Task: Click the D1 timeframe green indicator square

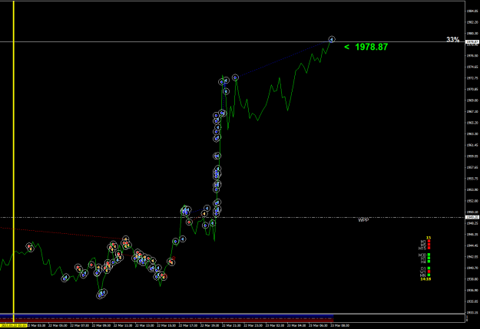Action: point(429,268)
